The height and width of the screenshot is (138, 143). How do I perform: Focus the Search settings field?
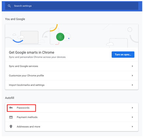click(72, 6)
